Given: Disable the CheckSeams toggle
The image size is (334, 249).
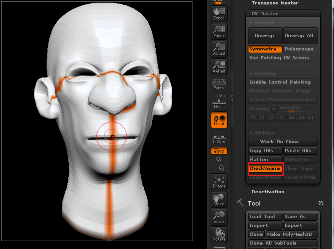Looking at the screenshot, I should point(265,169).
